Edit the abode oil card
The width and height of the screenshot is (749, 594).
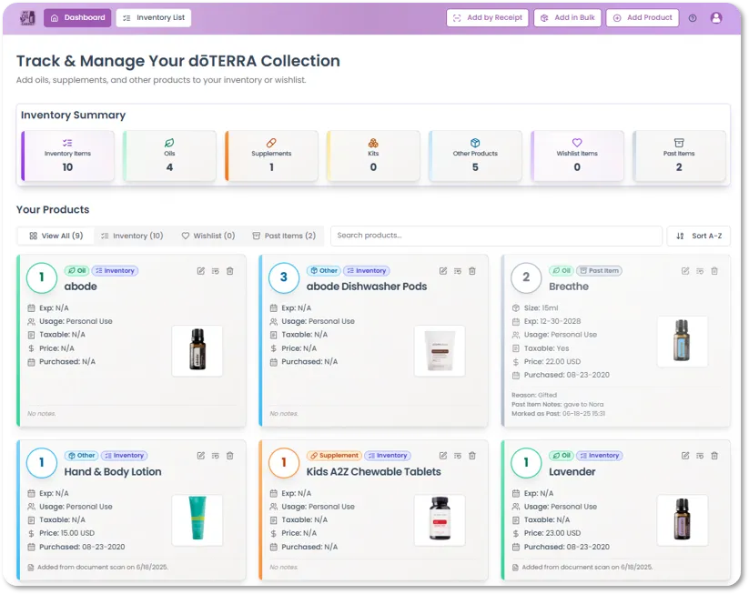(x=201, y=271)
